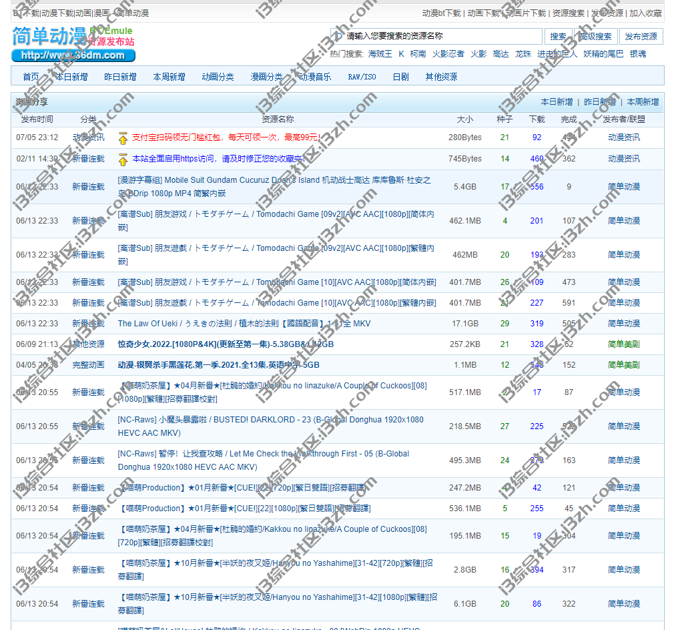
Task: Open Hanyou no Yashahime [31-42][1080p] resource
Action: pyautogui.click(x=277, y=604)
